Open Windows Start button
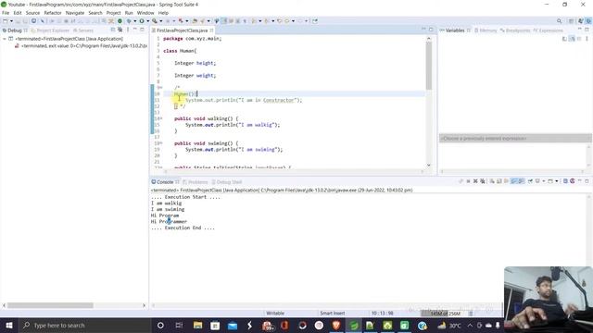The image size is (593, 333). 9,325
